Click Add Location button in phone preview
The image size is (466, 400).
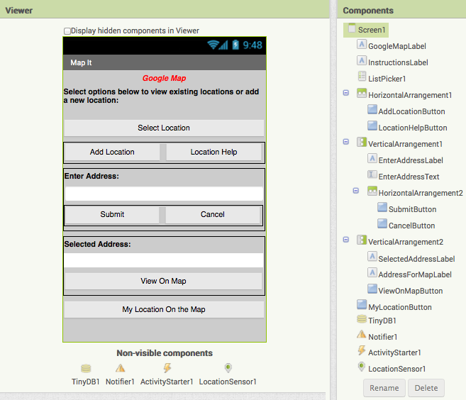coord(112,152)
